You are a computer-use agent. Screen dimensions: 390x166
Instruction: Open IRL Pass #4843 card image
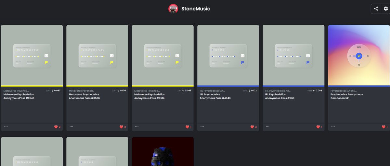tap(228, 55)
